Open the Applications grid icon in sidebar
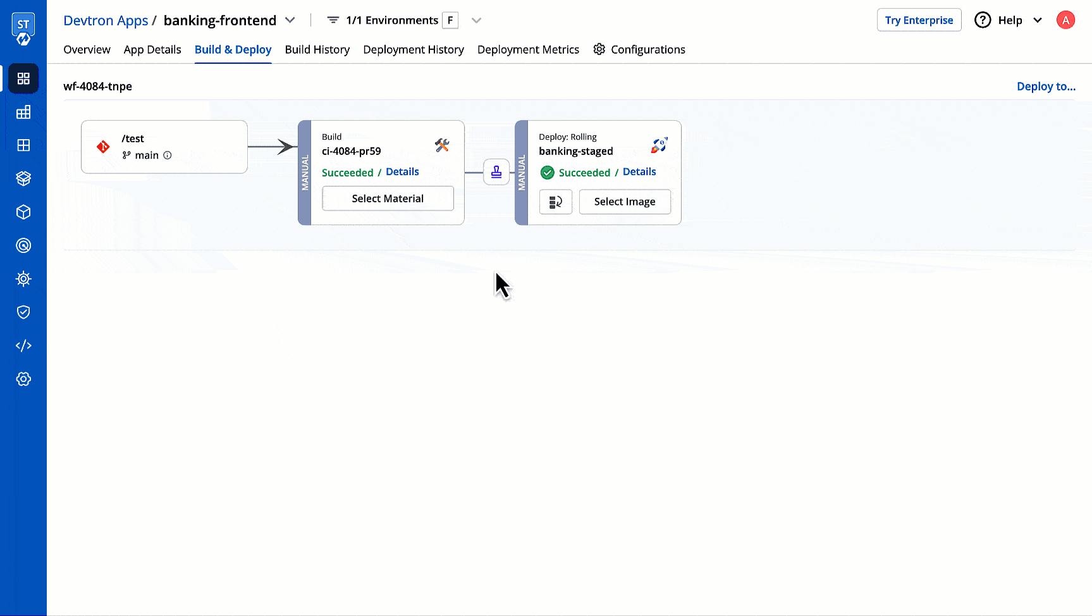 tap(23, 78)
